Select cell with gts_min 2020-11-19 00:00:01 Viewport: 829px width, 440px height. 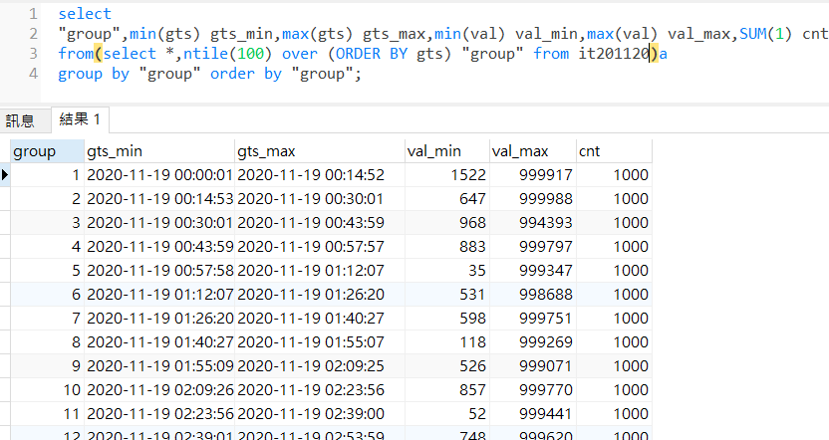pyautogui.click(x=159, y=175)
